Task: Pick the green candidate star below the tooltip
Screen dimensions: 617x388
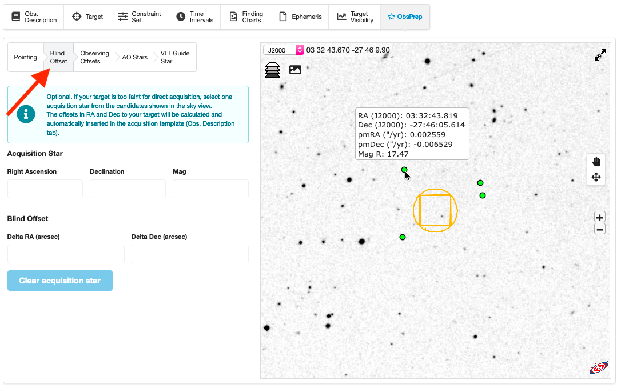Action: click(404, 170)
